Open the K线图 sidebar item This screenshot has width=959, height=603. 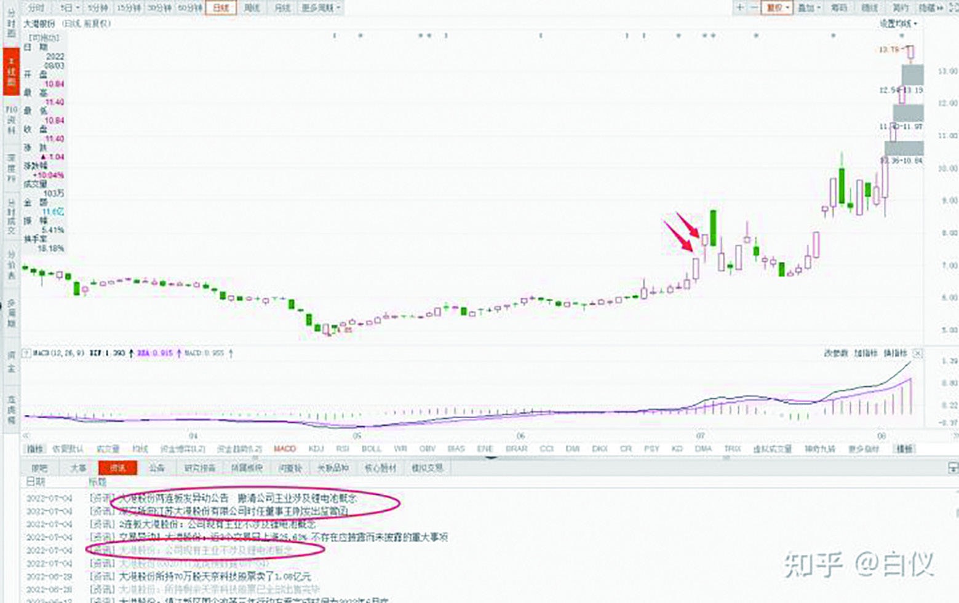click(x=11, y=71)
